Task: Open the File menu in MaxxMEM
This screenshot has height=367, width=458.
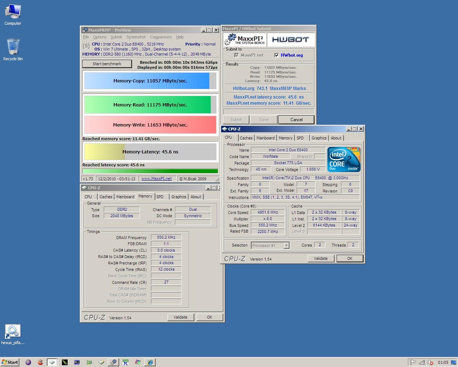Action: pos(86,37)
